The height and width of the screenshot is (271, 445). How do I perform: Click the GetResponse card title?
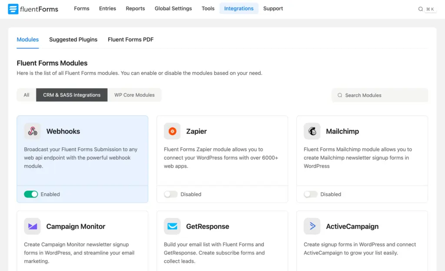pos(207,226)
